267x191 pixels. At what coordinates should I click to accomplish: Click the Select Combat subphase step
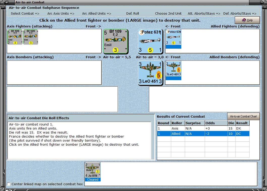(25, 13)
